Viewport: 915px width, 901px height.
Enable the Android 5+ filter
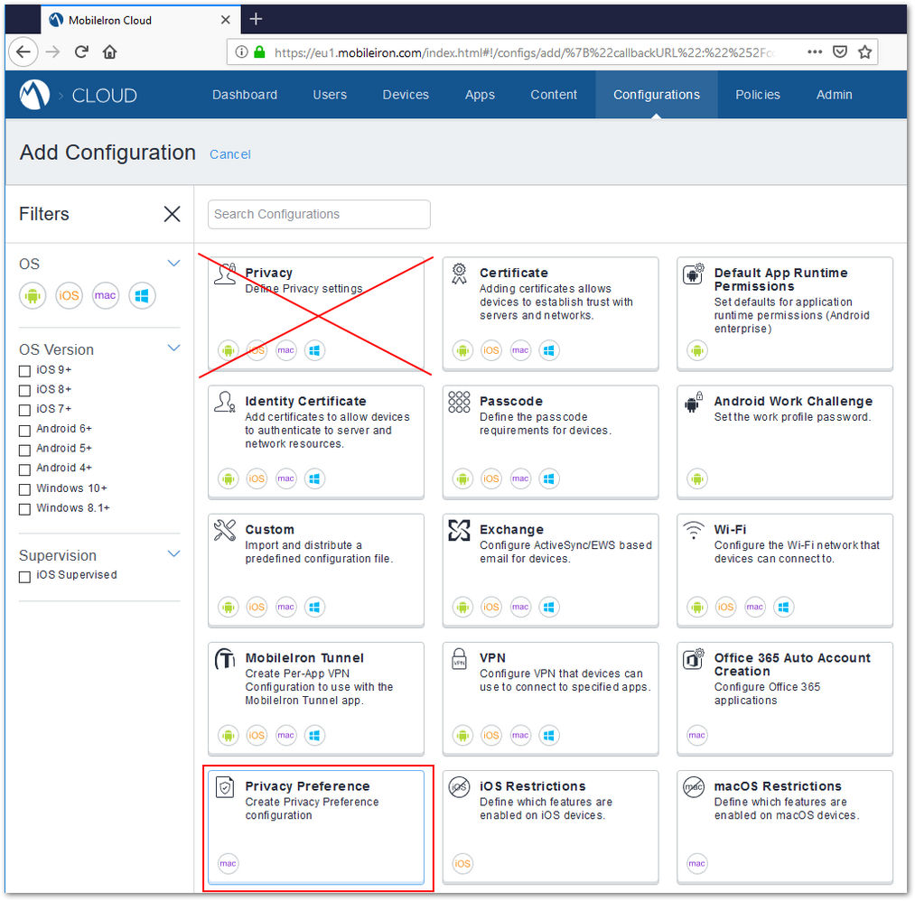(x=24, y=450)
